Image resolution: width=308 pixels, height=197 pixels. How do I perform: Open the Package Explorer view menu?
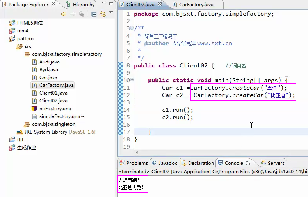111,12
